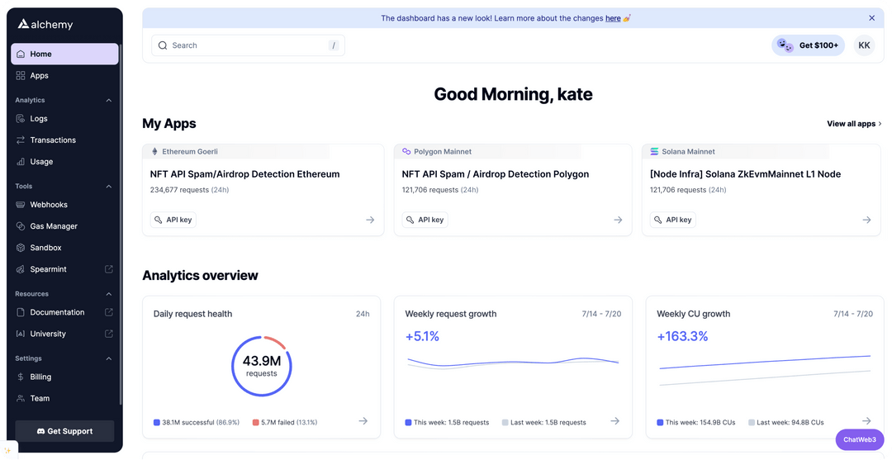Open Documentation external link icon
The width and height of the screenshot is (892, 460).
(109, 312)
